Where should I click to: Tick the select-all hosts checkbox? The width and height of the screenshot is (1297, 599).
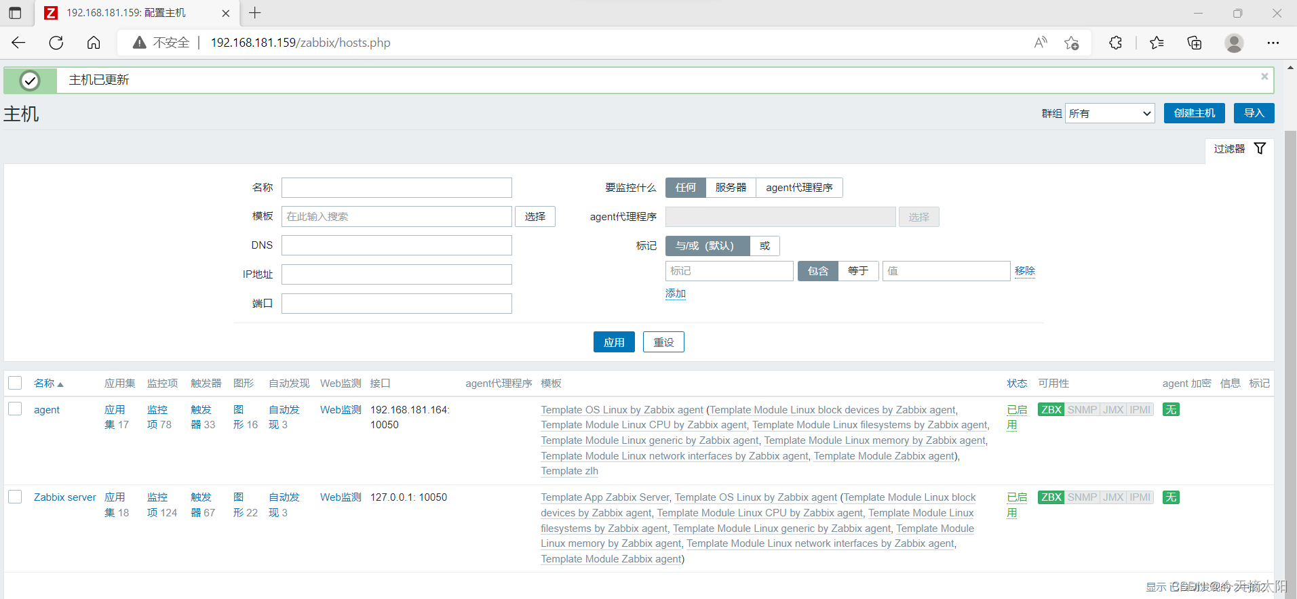coord(15,383)
